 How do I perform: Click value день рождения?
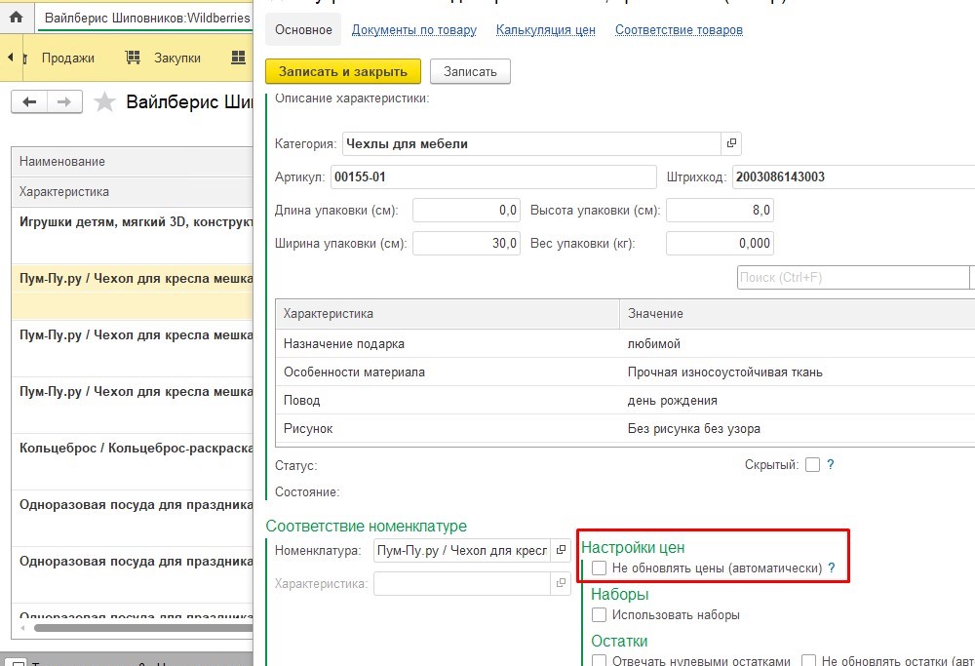pyautogui.click(x=672, y=401)
